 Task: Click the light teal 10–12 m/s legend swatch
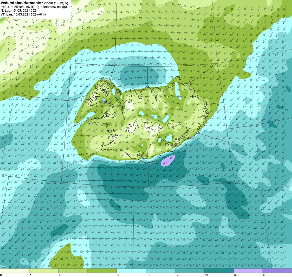pyautogui.click(x=161, y=271)
